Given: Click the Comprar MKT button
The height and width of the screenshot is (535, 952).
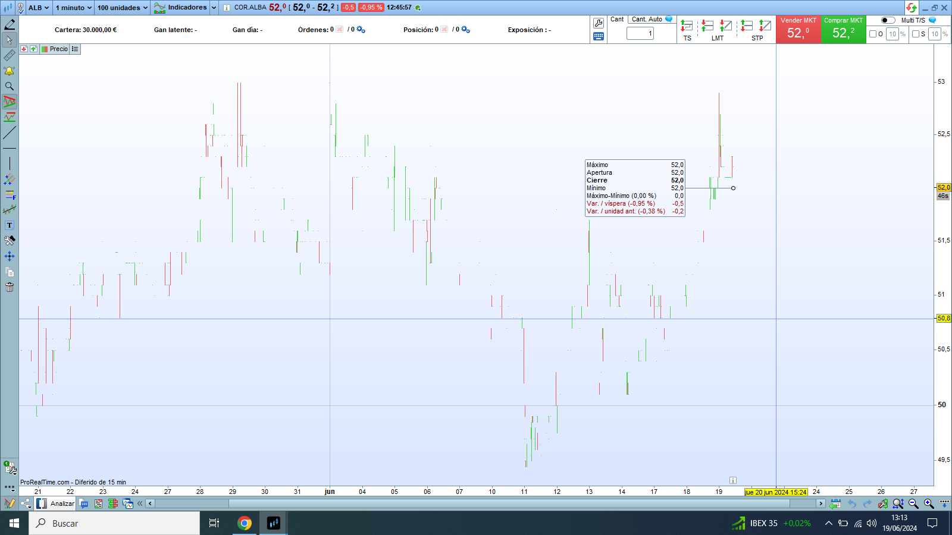Looking at the screenshot, I should click(843, 29).
